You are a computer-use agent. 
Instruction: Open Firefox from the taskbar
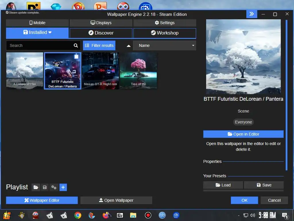point(107,215)
